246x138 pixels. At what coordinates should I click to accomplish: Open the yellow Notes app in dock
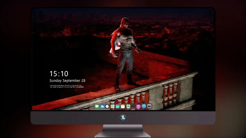(123, 106)
